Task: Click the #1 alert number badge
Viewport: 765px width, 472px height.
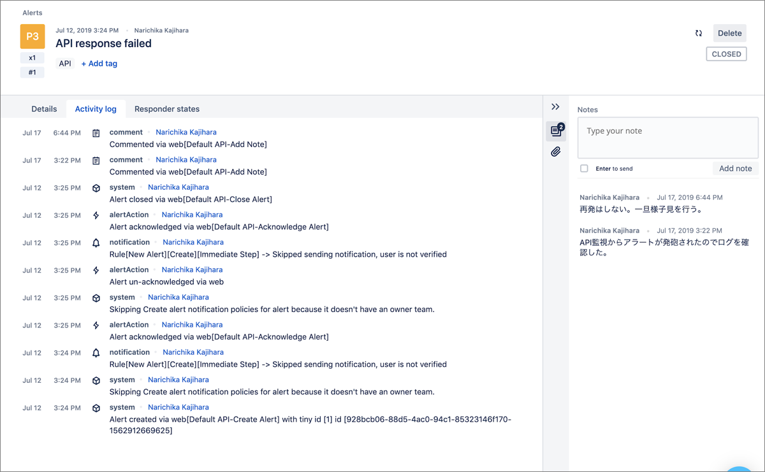Action: 33,73
